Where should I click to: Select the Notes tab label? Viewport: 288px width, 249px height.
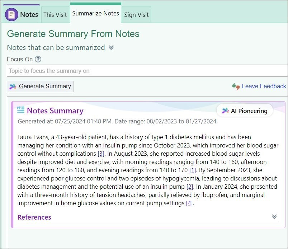(x=29, y=14)
